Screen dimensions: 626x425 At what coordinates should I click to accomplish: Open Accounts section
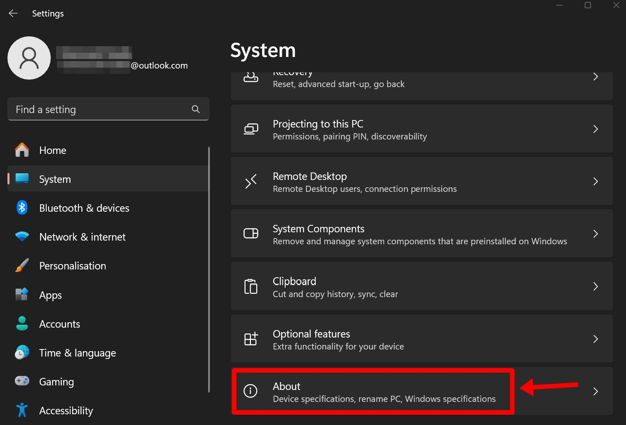[x=108, y=324]
